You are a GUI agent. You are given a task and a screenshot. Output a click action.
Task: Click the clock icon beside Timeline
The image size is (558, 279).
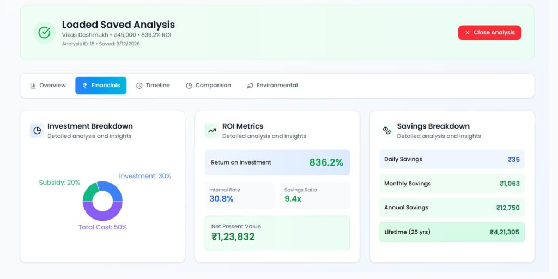[139, 86]
